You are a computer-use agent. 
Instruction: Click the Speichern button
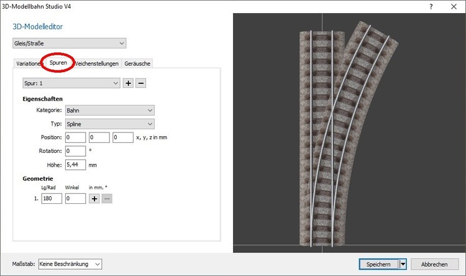point(378,264)
